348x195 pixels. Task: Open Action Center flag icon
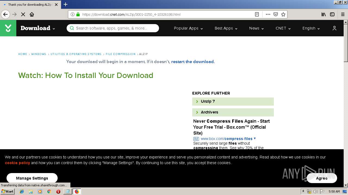click(x=322, y=191)
